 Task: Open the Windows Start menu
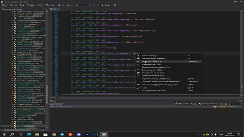[4, 134]
